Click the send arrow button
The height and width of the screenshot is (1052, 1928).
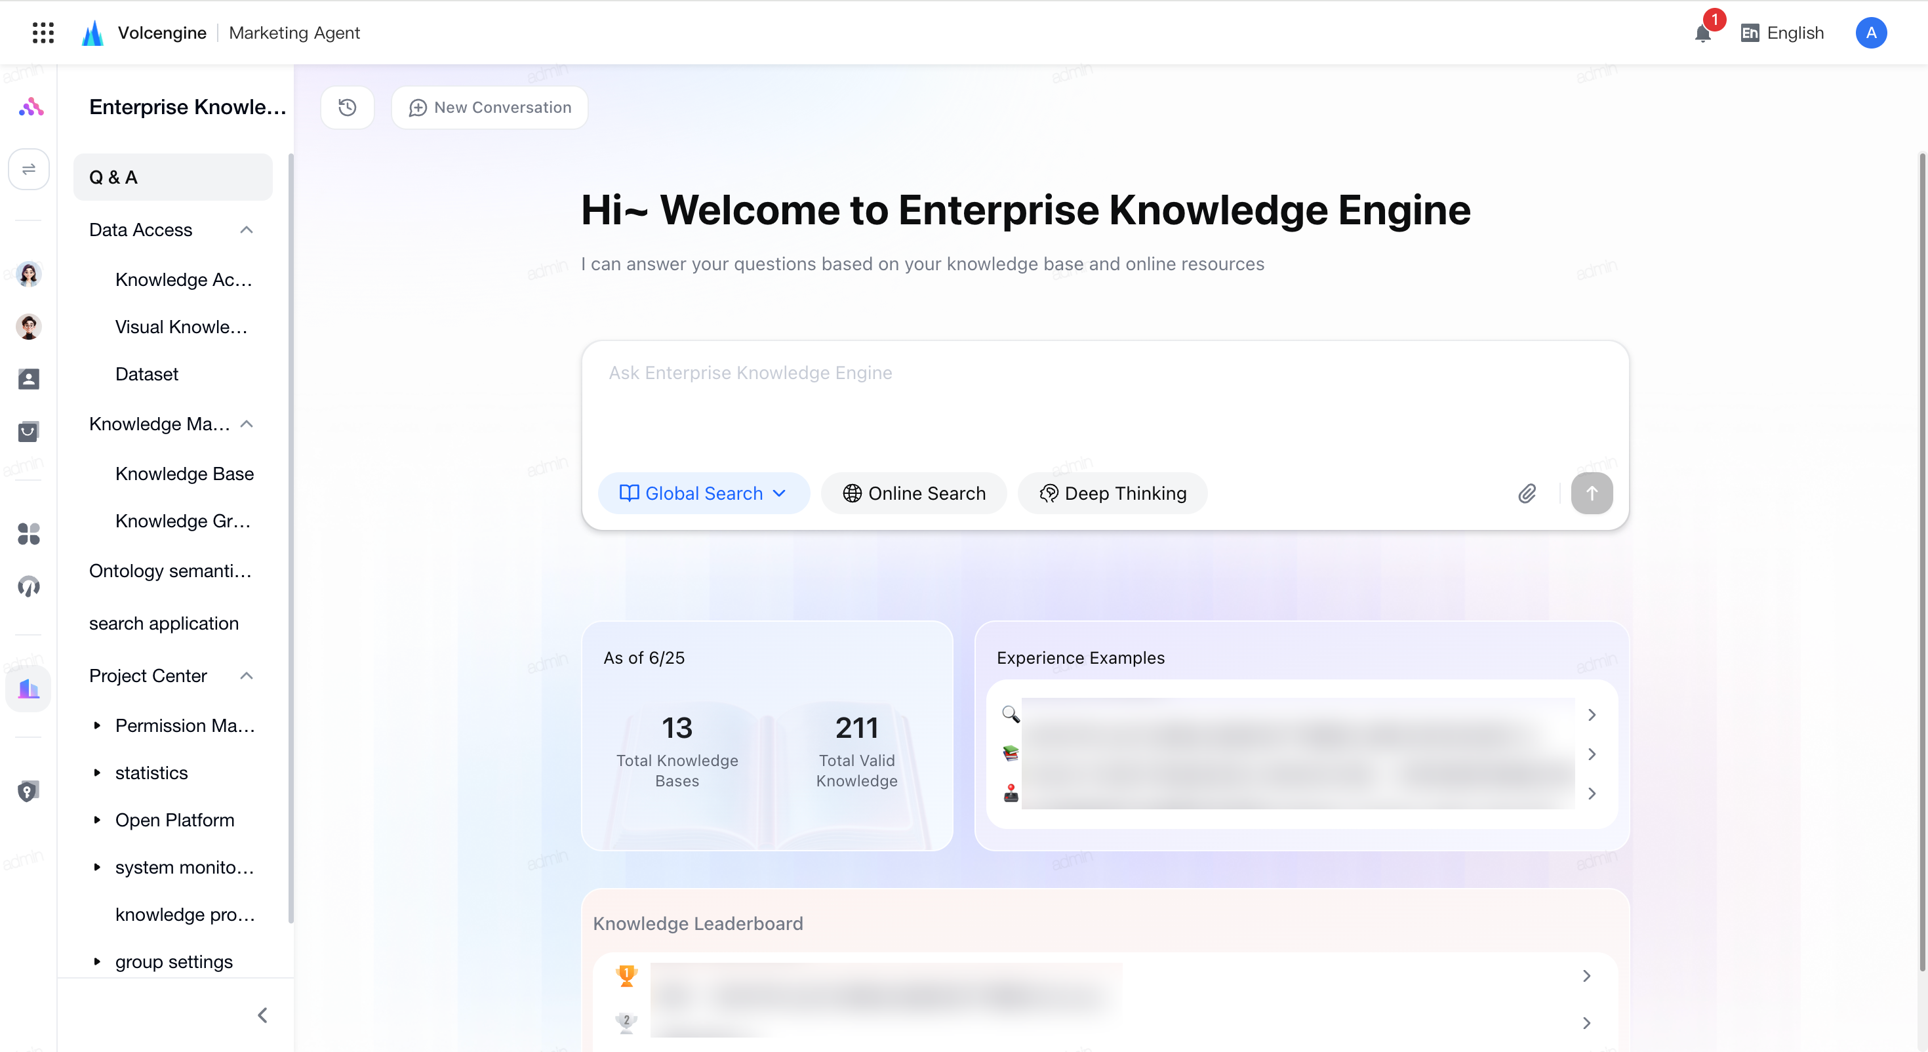(x=1591, y=493)
